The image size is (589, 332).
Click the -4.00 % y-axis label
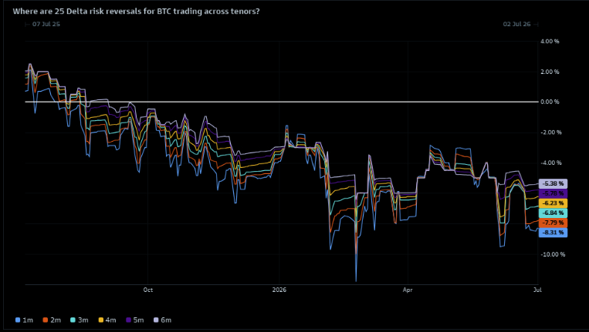point(551,163)
